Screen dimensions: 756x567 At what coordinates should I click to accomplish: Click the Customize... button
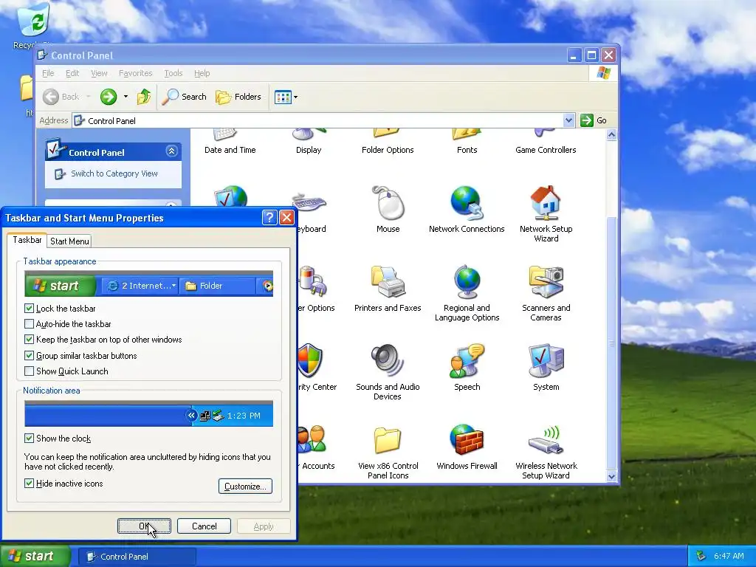tap(245, 486)
